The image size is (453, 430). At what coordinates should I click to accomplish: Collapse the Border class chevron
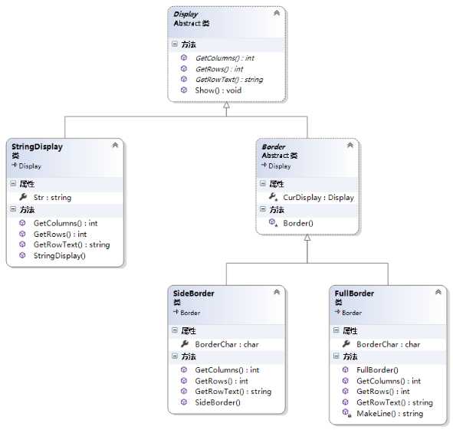click(x=350, y=145)
